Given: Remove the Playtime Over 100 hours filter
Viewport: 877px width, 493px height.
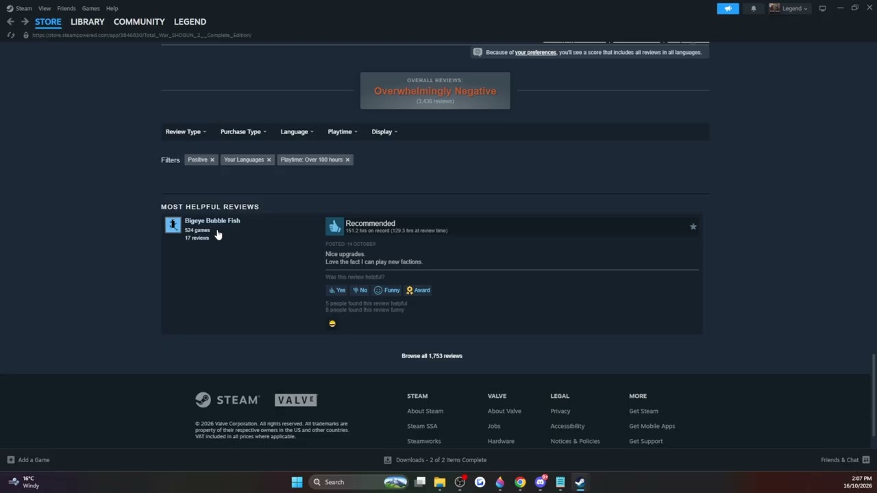Looking at the screenshot, I should click(347, 160).
